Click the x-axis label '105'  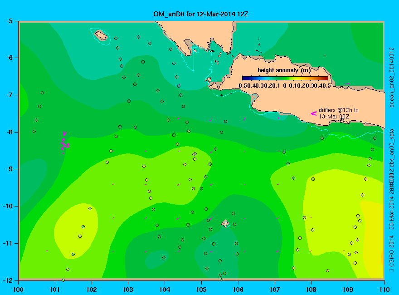[201, 290]
